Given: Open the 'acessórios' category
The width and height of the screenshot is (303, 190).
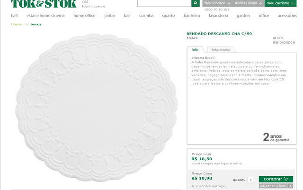Looking at the screenshot, I should click(x=287, y=16).
